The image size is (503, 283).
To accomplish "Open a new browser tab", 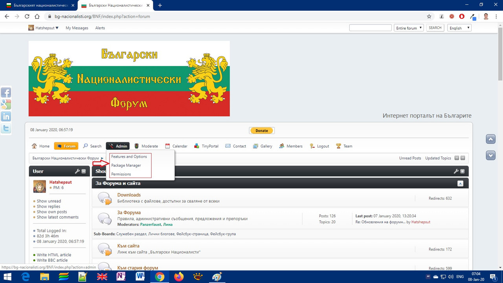I will pyautogui.click(x=160, y=6).
